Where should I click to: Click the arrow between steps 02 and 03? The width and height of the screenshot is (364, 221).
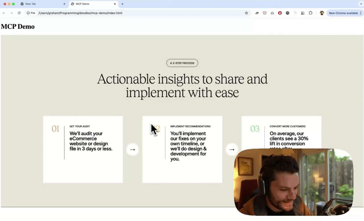tap(232, 149)
